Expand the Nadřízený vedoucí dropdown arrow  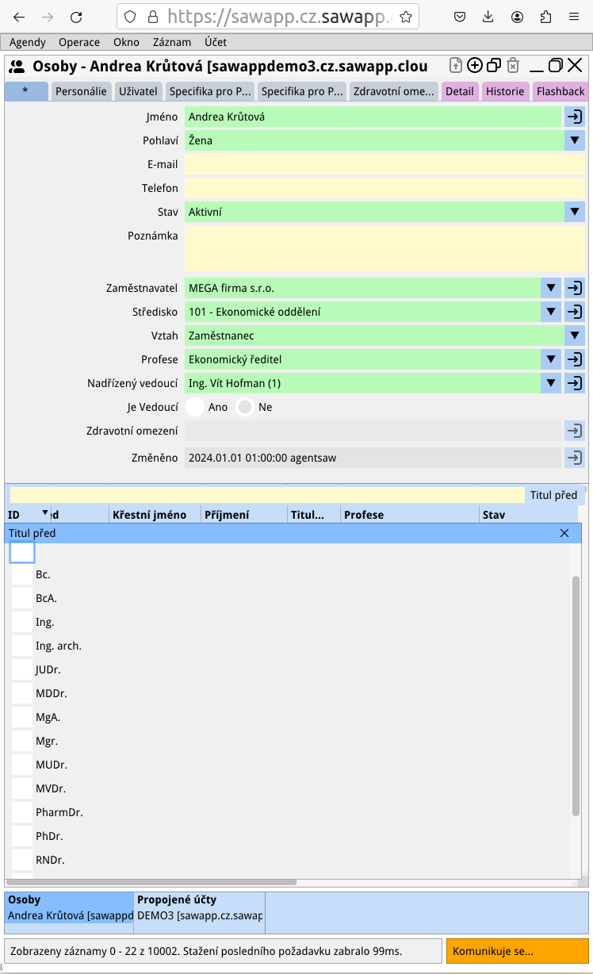click(551, 383)
